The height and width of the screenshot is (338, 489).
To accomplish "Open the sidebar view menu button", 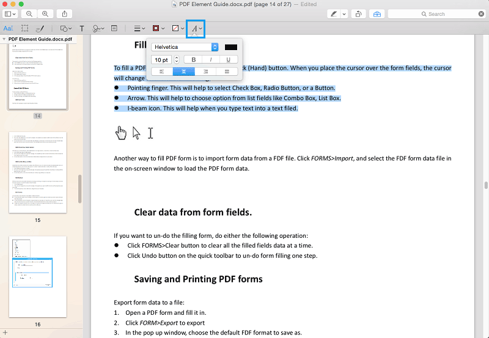I will tap(10, 14).
